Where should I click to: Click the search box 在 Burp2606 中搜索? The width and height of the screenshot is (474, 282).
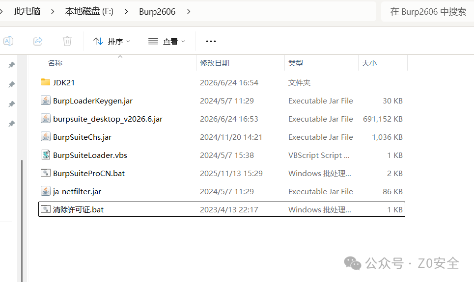(x=427, y=11)
